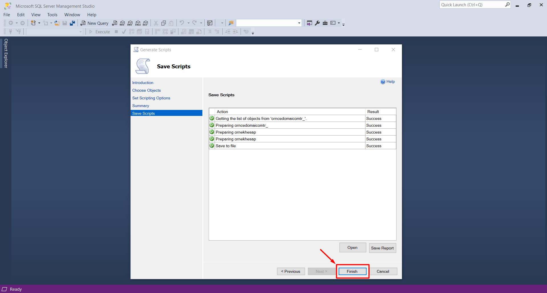Open the Toolbox icon in toolbar

point(325,23)
